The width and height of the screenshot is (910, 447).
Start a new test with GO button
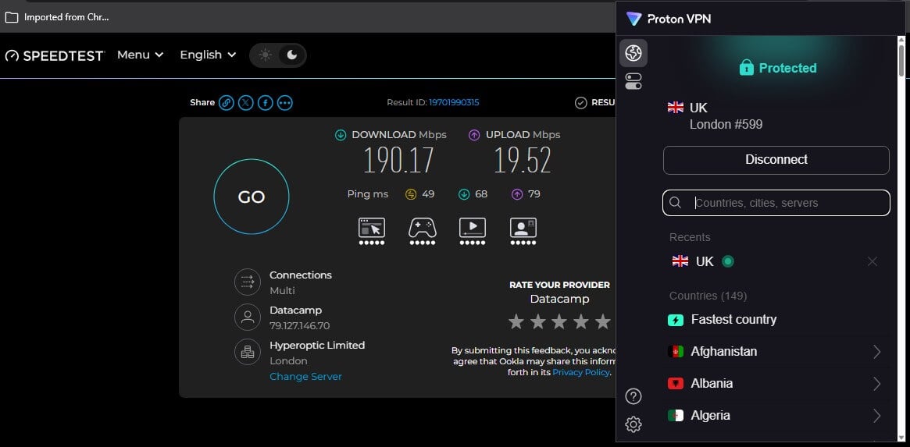[252, 197]
